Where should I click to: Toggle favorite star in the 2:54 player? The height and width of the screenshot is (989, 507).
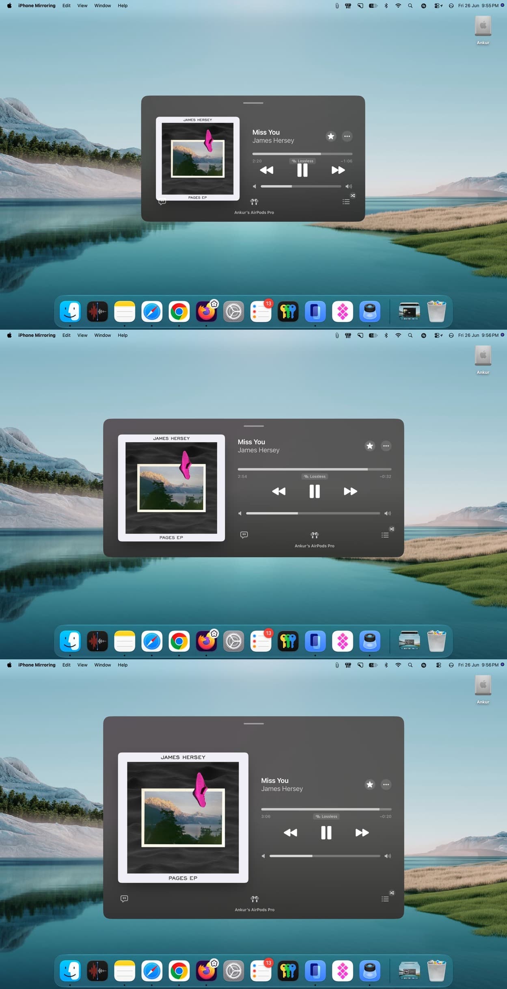coord(370,446)
